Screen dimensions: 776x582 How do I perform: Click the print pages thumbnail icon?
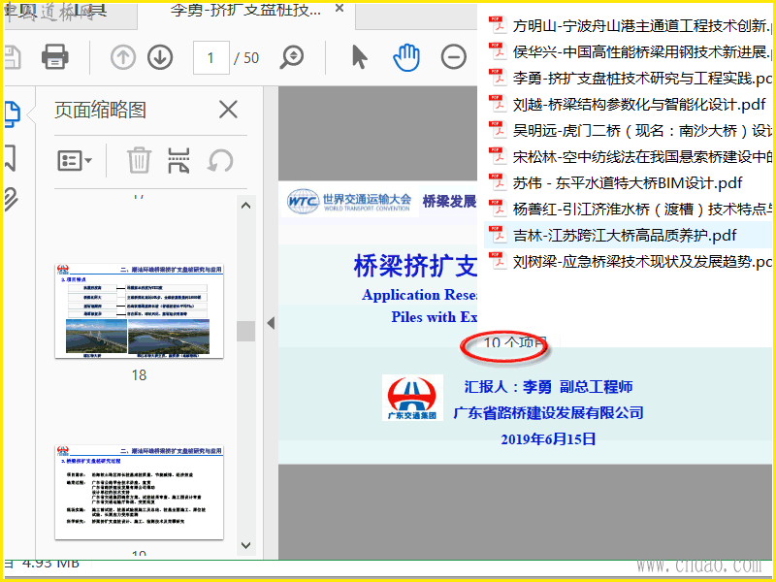pos(178,160)
